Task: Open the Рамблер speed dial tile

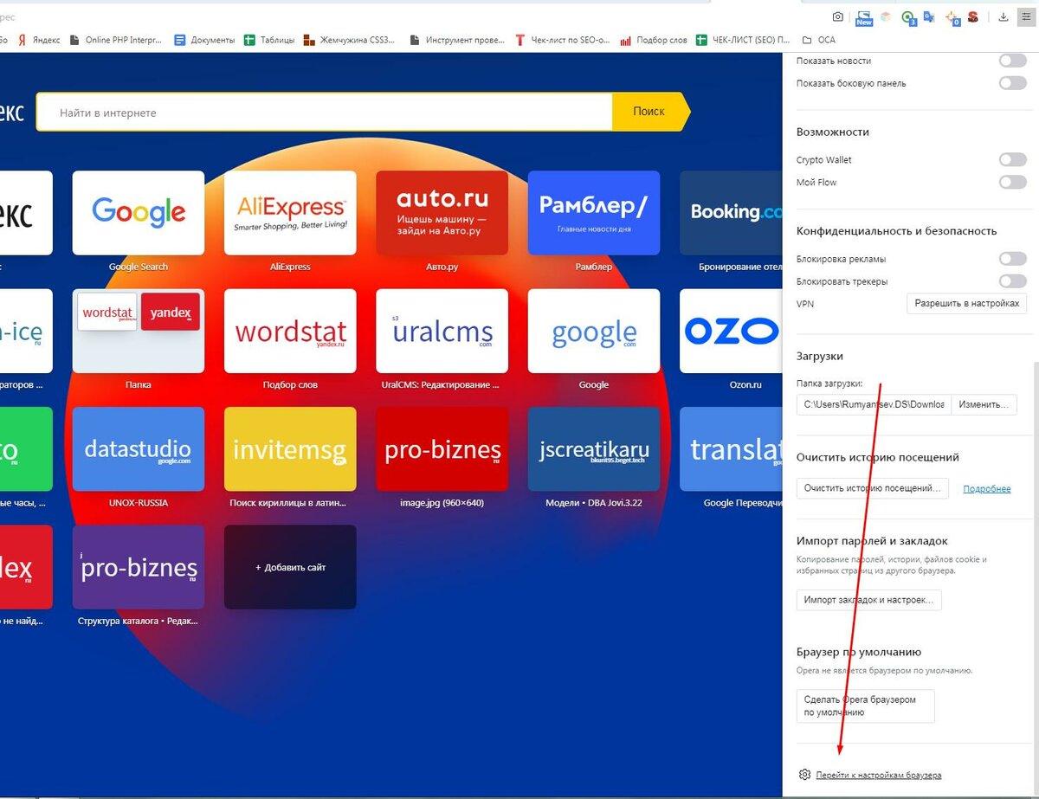Action: 594,213
